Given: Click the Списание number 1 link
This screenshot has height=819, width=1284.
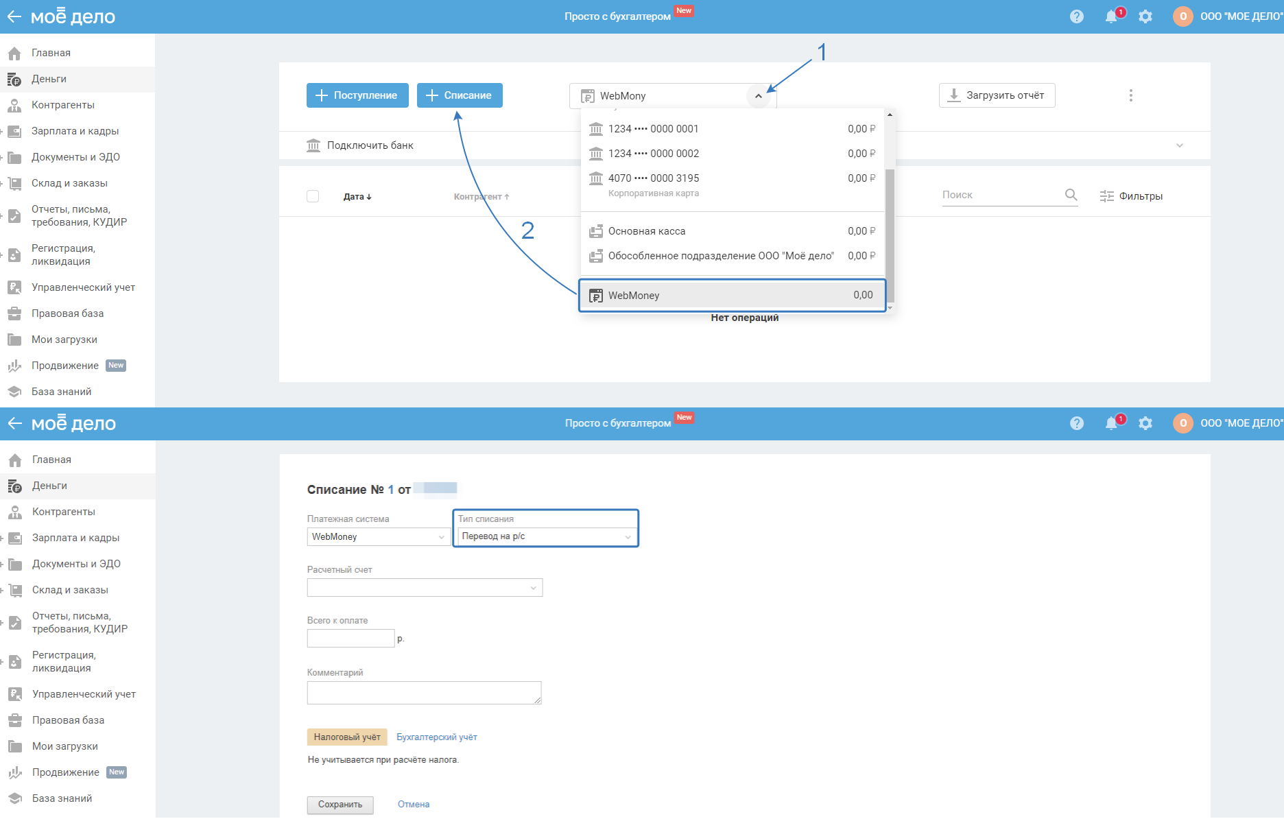Looking at the screenshot, I should [x=391, y=490].
